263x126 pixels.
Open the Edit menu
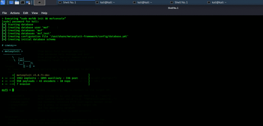(x=25, y=13)
